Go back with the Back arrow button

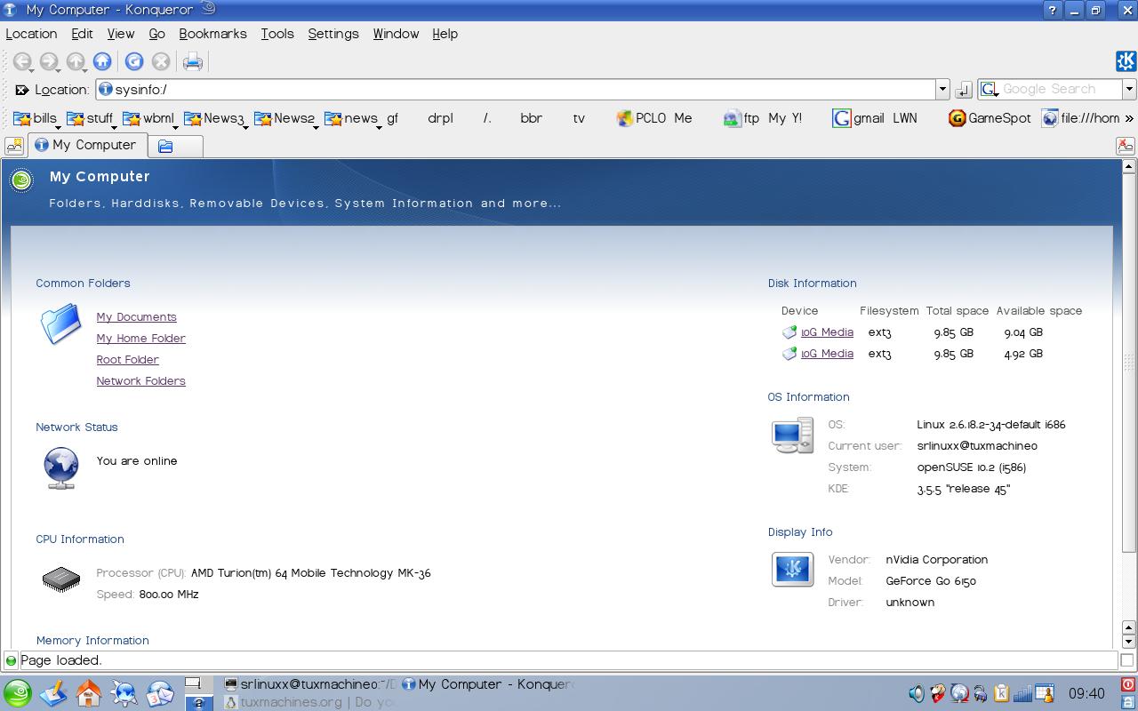coord(22,61)
